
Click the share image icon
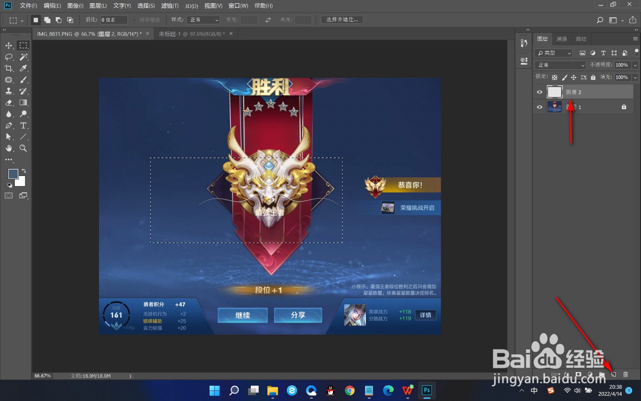(633, 20)
